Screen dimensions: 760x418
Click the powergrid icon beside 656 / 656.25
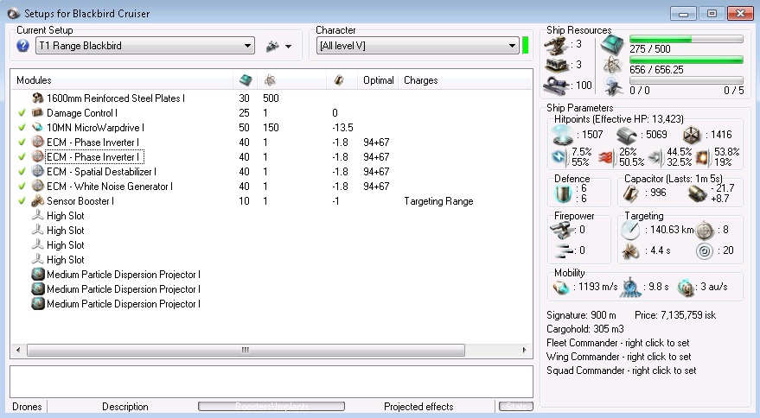(x=613, y=66)
